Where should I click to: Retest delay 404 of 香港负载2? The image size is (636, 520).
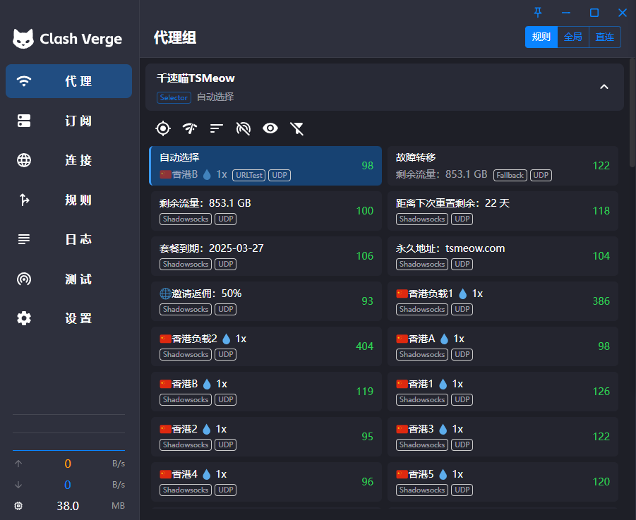(365, 346)
